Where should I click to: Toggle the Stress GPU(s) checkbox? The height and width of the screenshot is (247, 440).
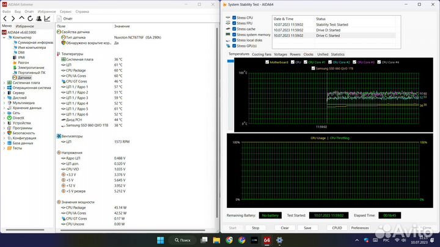click(234, 46)
